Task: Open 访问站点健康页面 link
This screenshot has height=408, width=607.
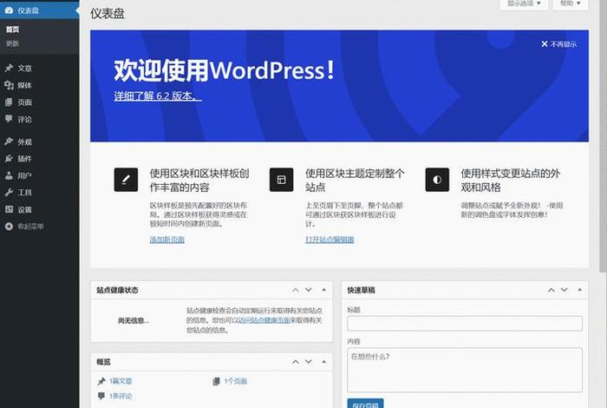Action: [x=264, y=320]
